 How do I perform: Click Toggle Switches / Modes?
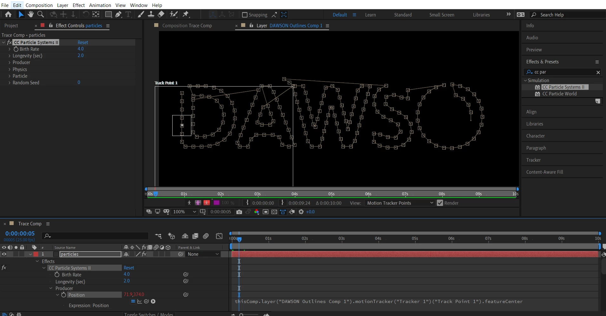[x=148, y=314]
